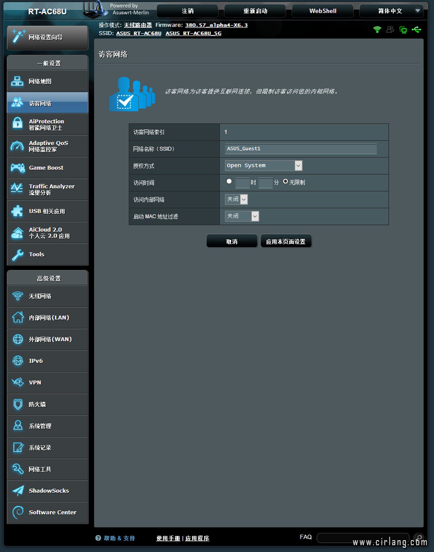Click the network clients status icon

(403, 30)
